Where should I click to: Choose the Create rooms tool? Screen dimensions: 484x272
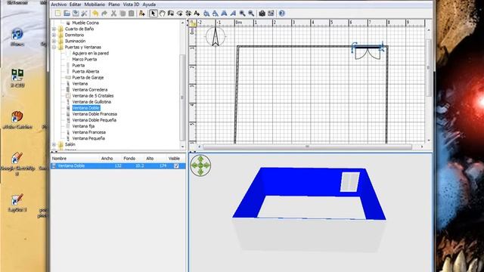pyautogui.click(x=179, y=14)
